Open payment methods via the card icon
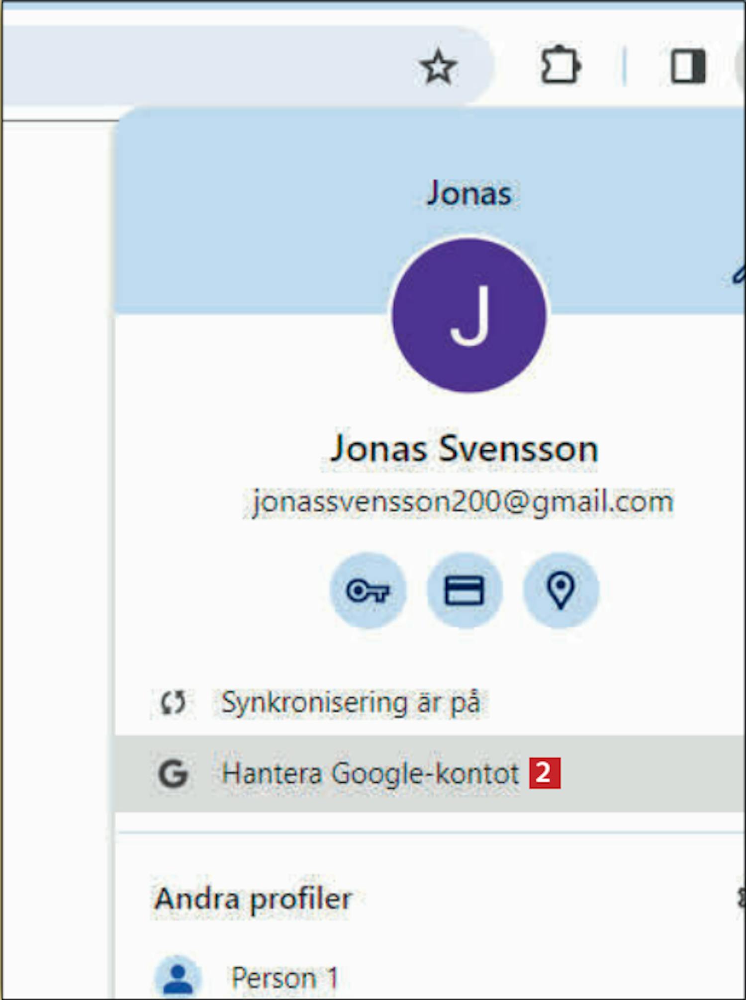The image size is (746, 1000). (465, 590)
